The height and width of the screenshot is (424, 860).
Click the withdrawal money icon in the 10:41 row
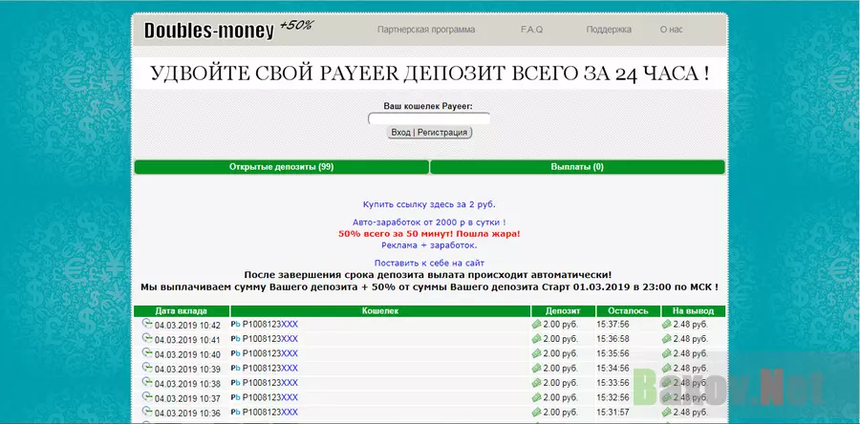pyautogui.click(x=666, y=339)
